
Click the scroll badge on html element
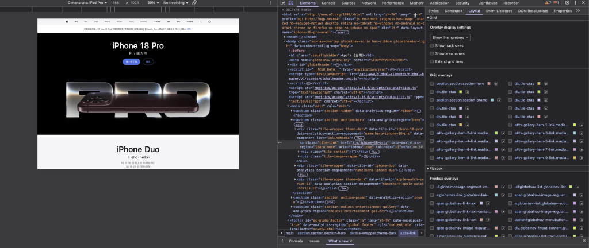point(343,33)
